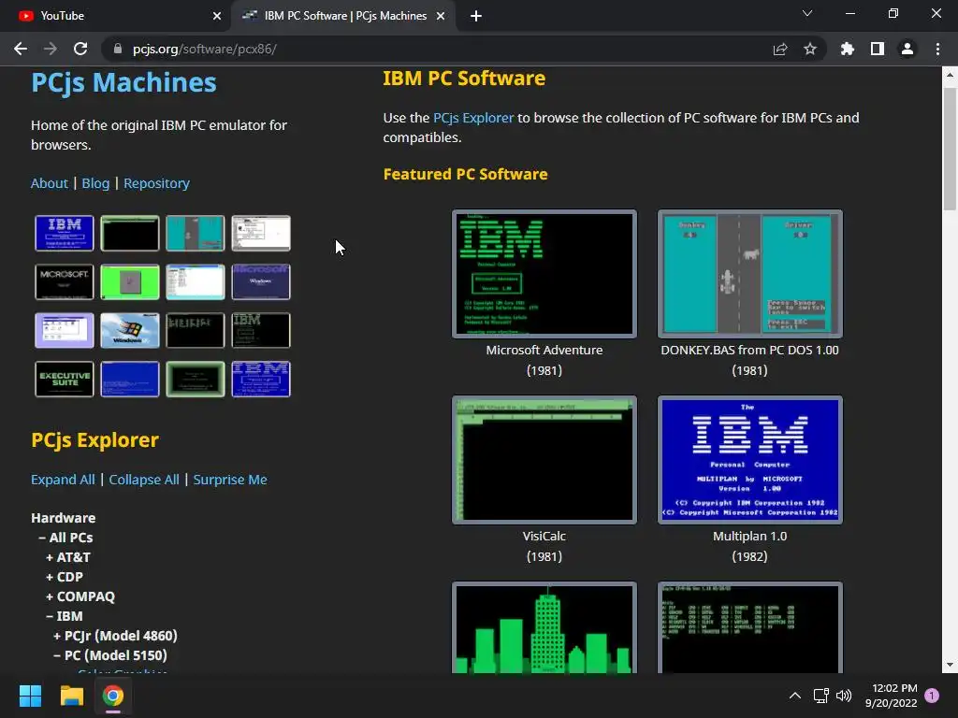Click the Surprise Me link

coord(230,480)
